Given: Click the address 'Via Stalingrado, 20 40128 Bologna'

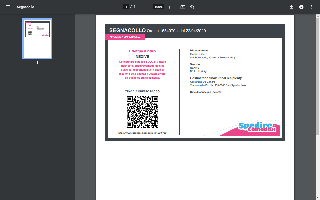Looking at the screenshot, I should (209, 58).
